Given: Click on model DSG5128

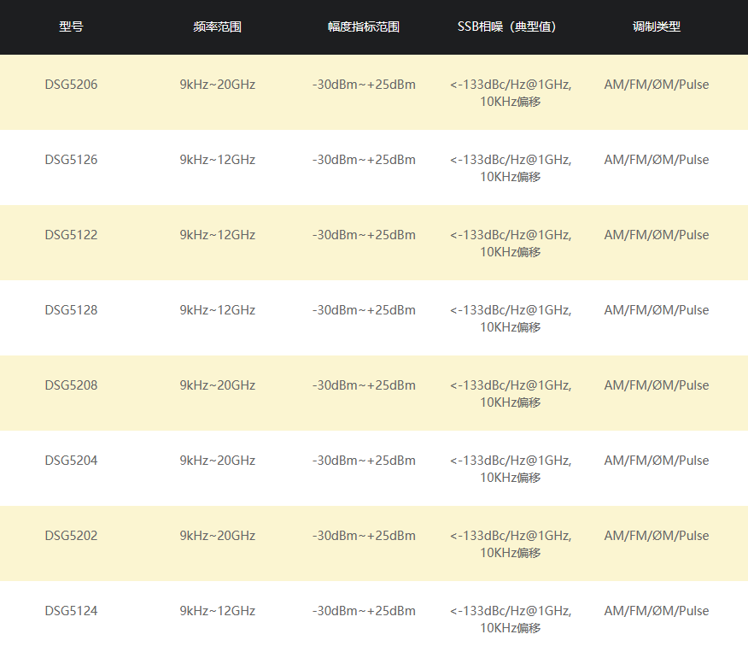Looking at the screenshot, I should (x=71, y=310).
